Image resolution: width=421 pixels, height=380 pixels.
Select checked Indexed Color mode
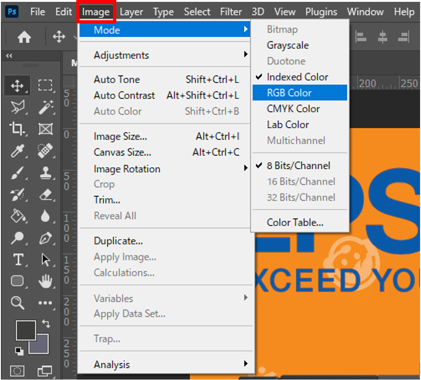297,77
